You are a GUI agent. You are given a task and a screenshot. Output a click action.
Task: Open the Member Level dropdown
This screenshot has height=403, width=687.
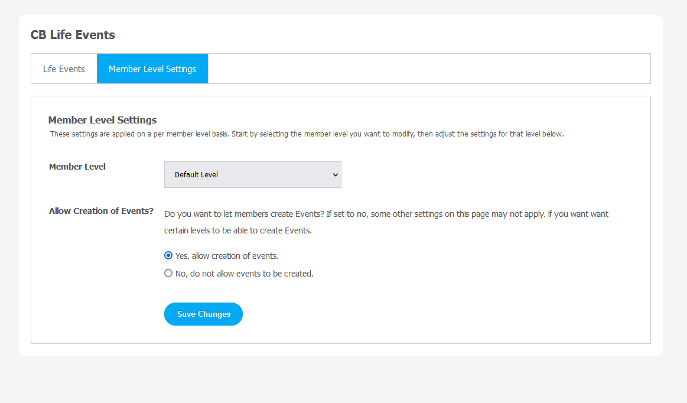pyautogui.click(x=252, y=175)
